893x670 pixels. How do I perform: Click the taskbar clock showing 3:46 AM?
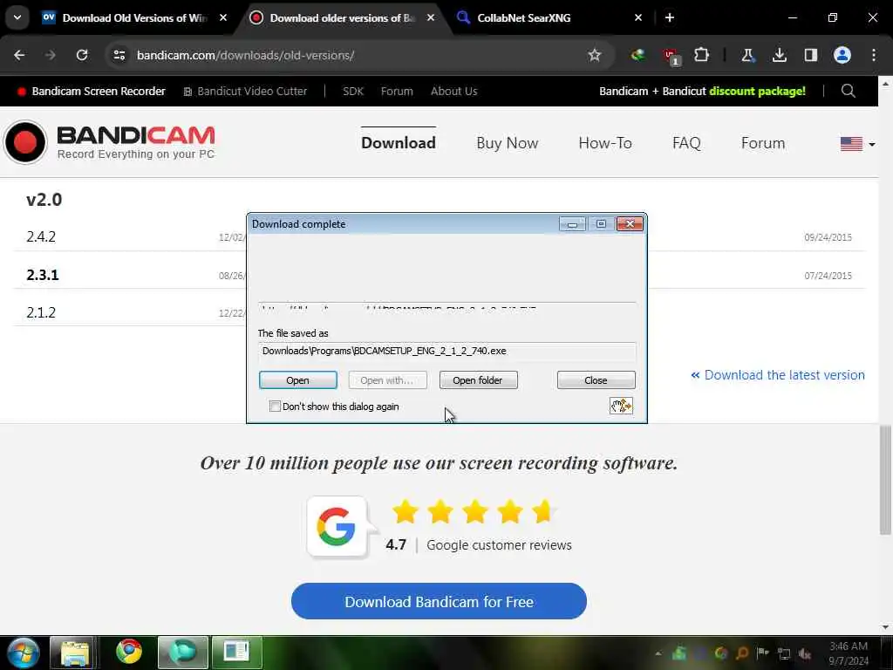pyautogui.click(x=849, y=653)
